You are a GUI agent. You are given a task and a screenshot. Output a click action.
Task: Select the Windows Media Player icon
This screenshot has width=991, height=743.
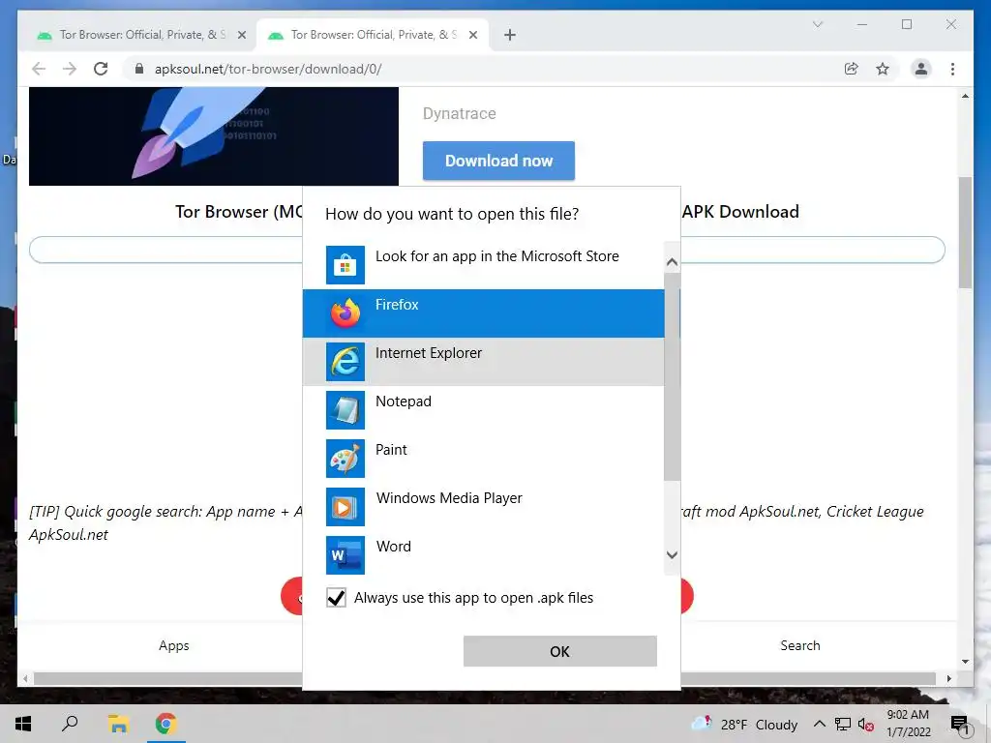(345, 507)
